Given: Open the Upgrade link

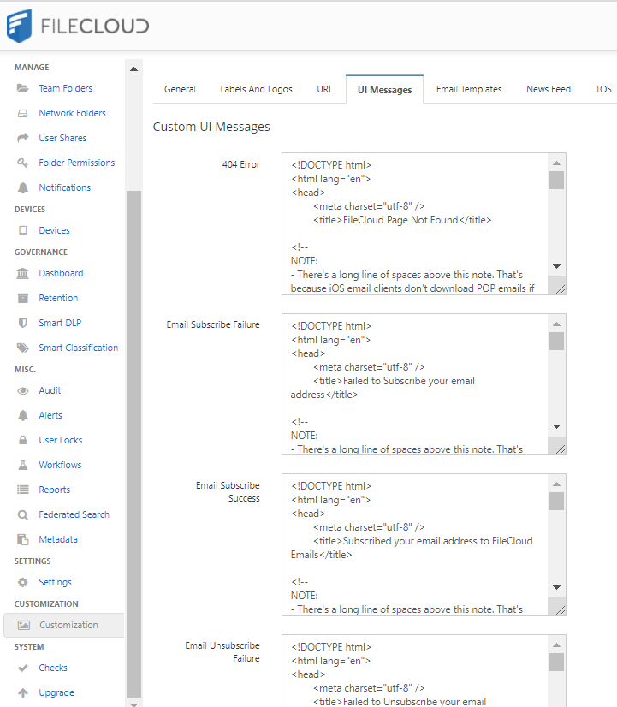Looking at the screenshot, I should (x=56, y=692).
